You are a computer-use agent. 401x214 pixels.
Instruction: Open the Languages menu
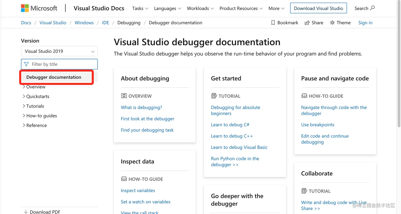[x=168, y=8]
